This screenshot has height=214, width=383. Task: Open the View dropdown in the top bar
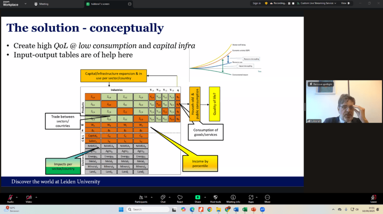tap(345, 3)
